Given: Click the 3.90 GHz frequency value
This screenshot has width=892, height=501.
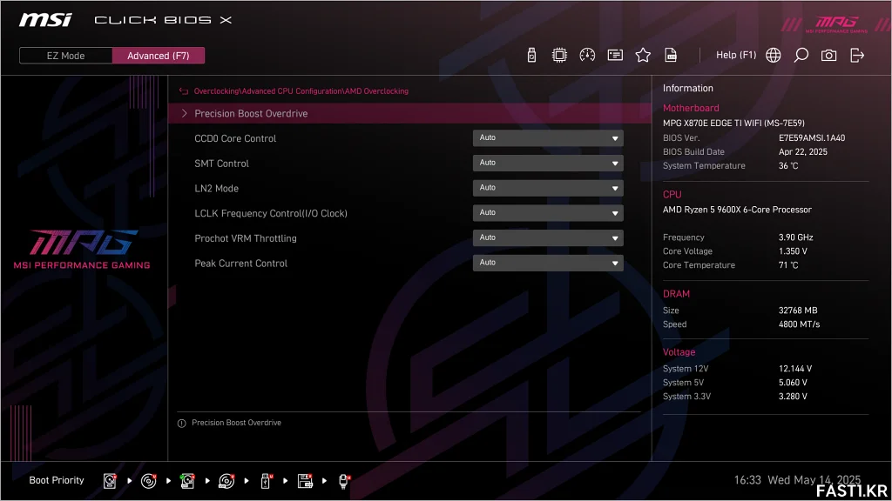Looking at the screenshot, I should [x=796, y=237].
